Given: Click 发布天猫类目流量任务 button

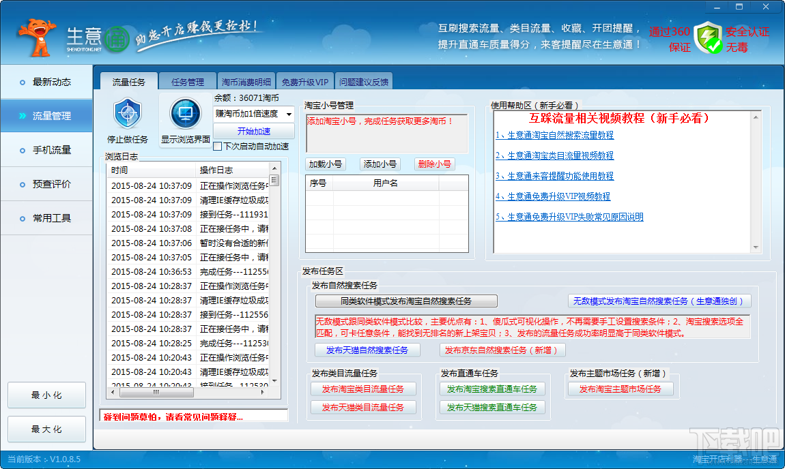Looking at the screenshot, I should (363, 408).
